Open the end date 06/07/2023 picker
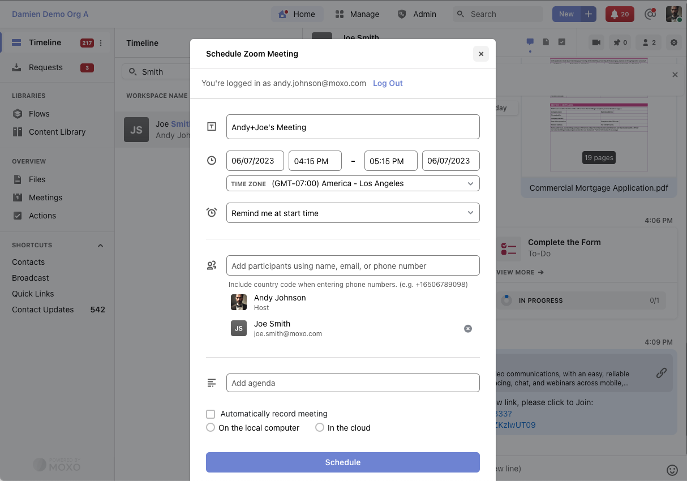Screen dimensions: 687x481 pos(451,161)
